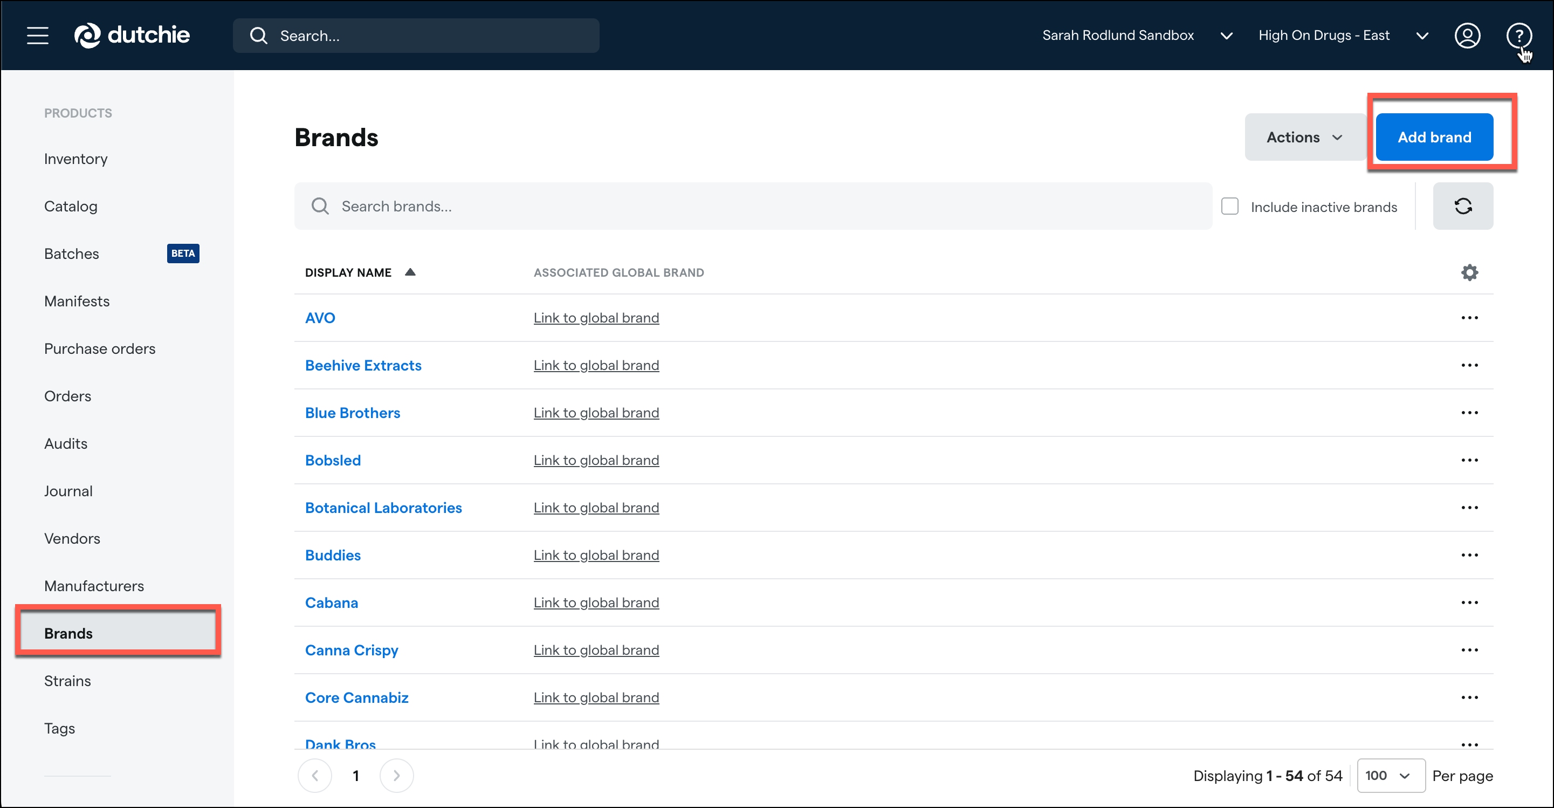Open more options for Cabana row

1469,603
